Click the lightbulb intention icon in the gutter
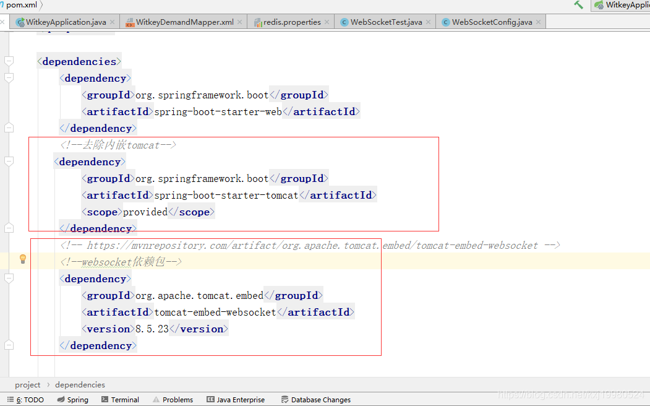 [23, 259]
